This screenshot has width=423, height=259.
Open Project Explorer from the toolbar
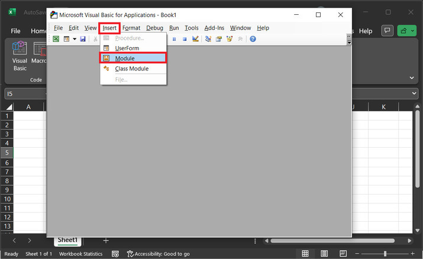click(x=208, y=39)
